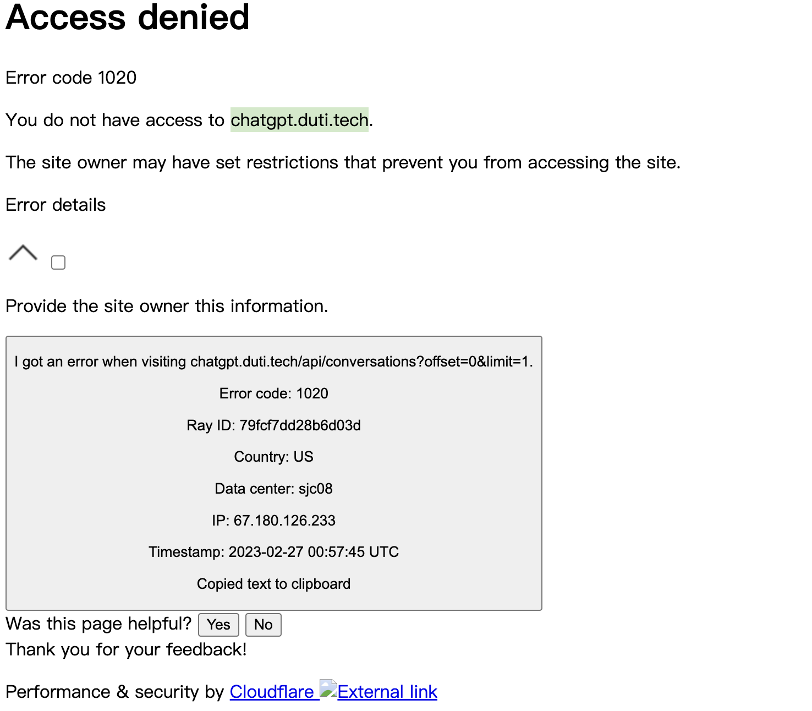Click the Ray ID value line
This screenshot has height=711, width=812.
(273, 425)
